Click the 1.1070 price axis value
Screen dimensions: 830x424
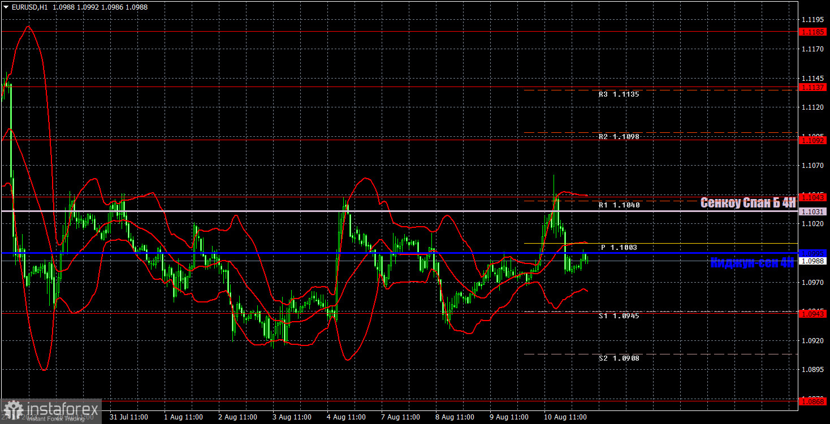click(812, 165)
